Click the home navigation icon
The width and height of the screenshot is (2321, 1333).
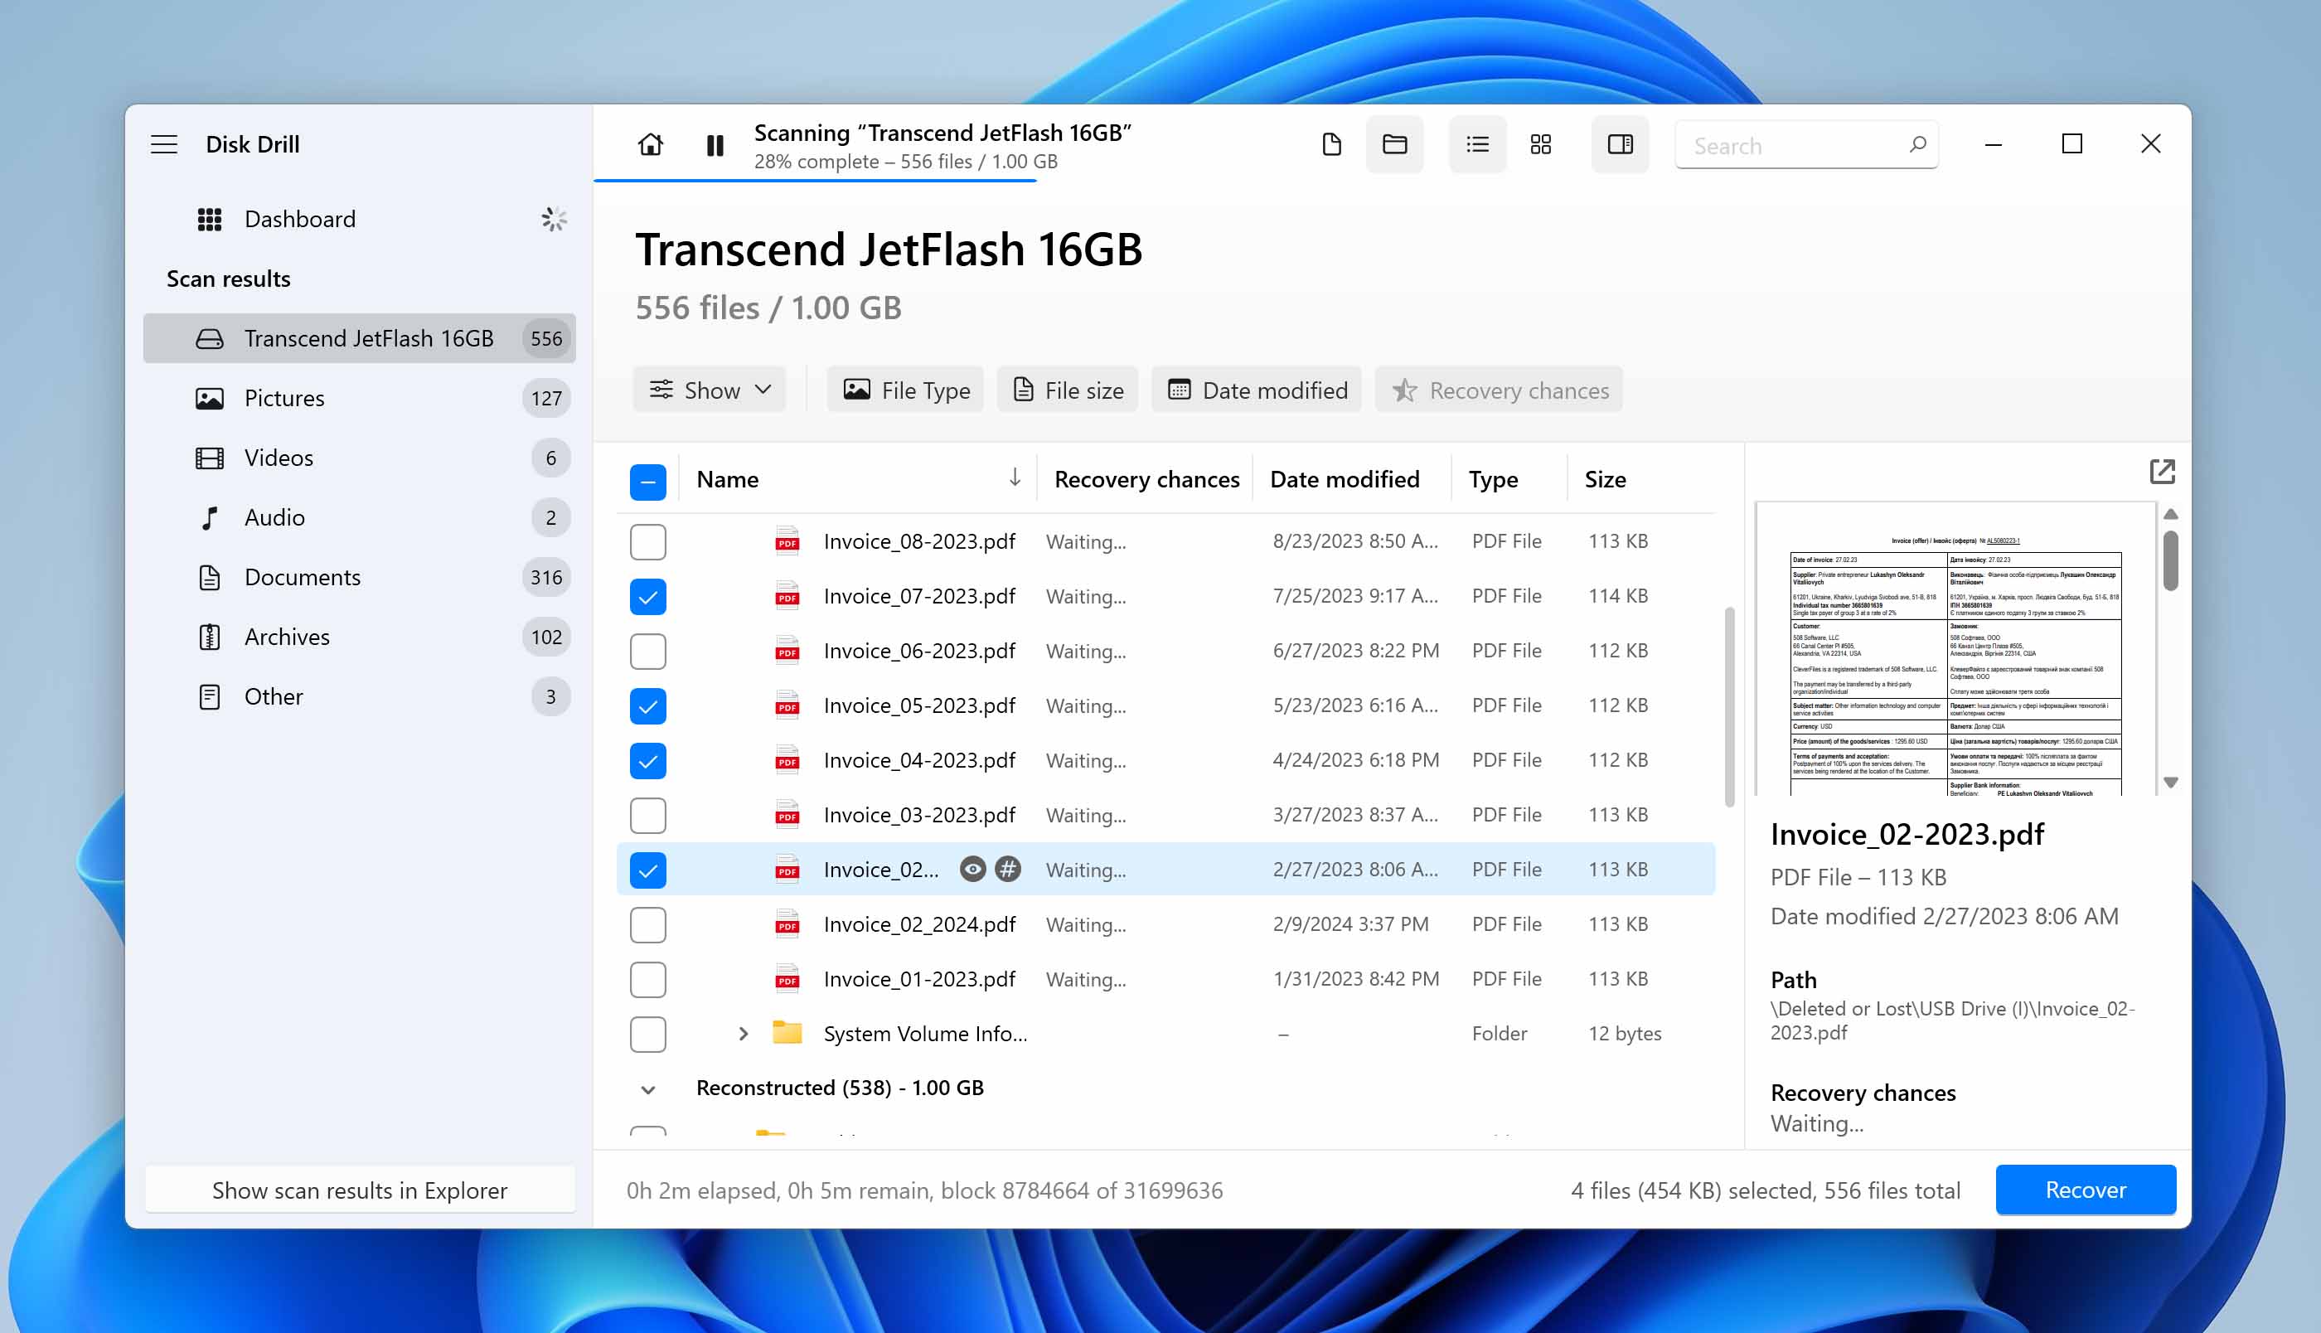[x=649, y=143]
